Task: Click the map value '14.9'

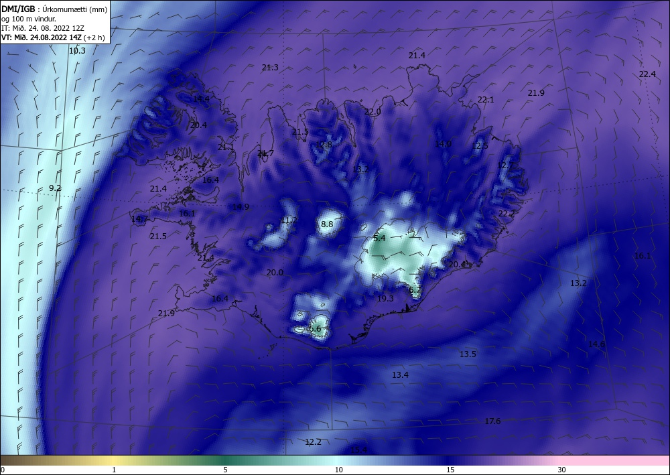Action: click(x=241, y=207)
